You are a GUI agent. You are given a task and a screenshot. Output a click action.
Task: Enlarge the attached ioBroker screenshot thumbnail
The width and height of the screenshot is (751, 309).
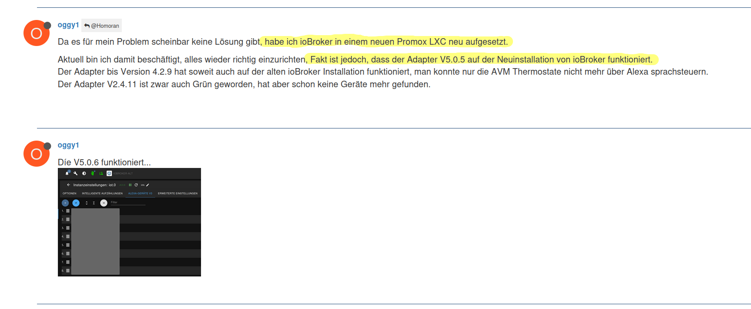pos(129,222)
